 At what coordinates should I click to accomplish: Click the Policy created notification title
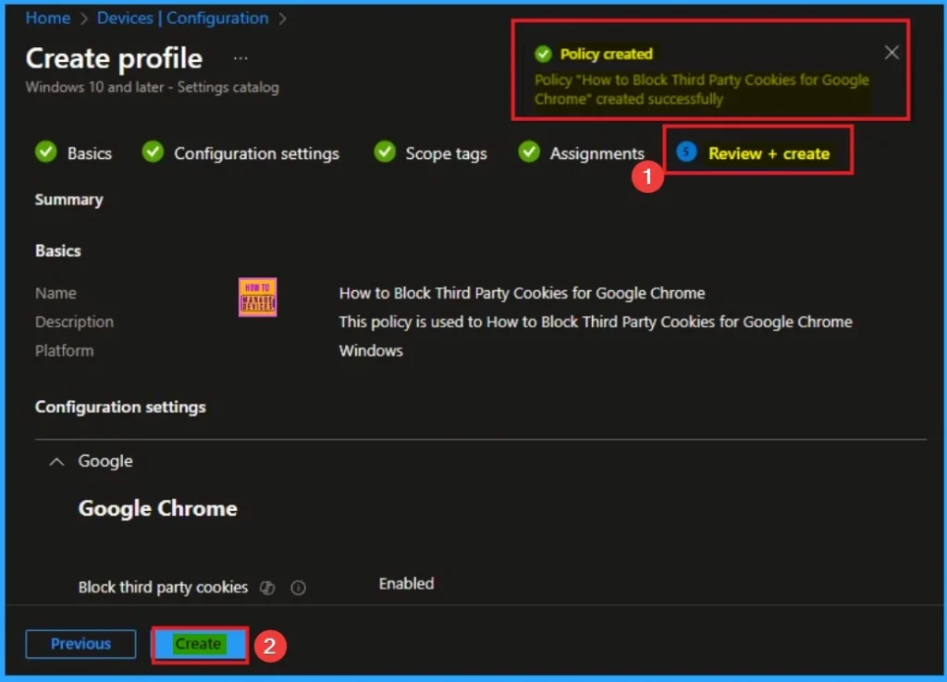point(607,54)
